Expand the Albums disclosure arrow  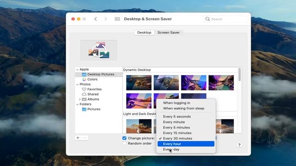tap(80, 99)
